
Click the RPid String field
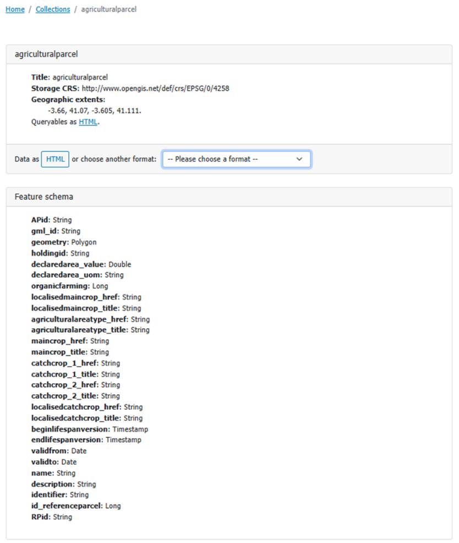click(x=51, y=517)
